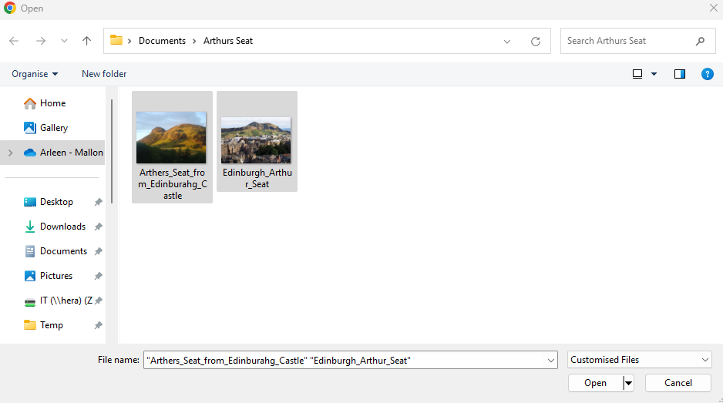Click the folder icon in address bar

tap(116, 41)
